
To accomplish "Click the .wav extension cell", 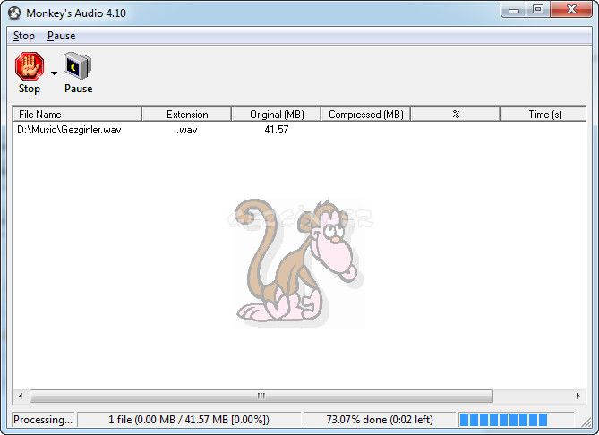I will pos(187,130).
